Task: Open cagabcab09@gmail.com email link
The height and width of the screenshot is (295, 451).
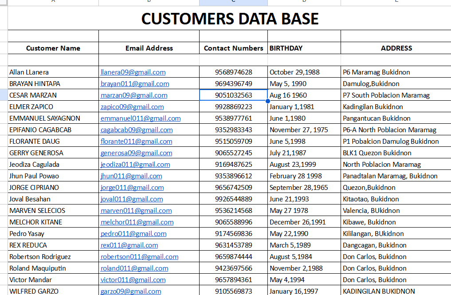Action: coord(136,130)
